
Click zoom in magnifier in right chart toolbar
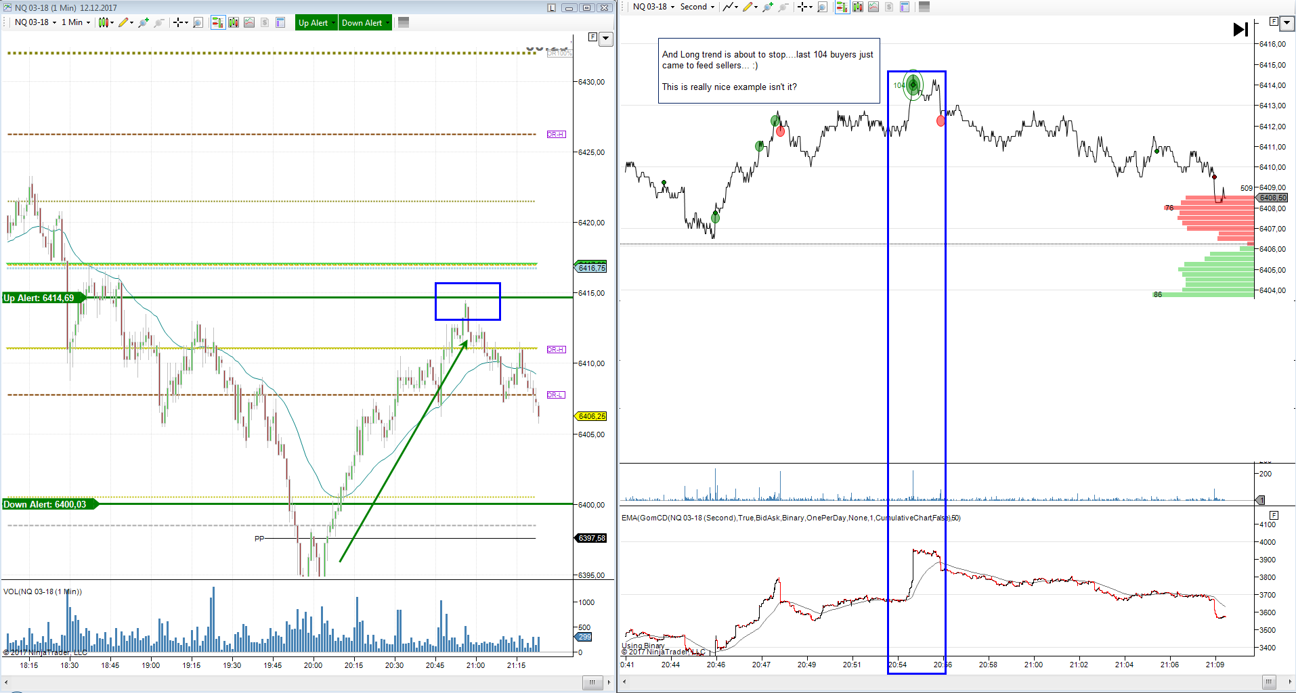(768, 7)
